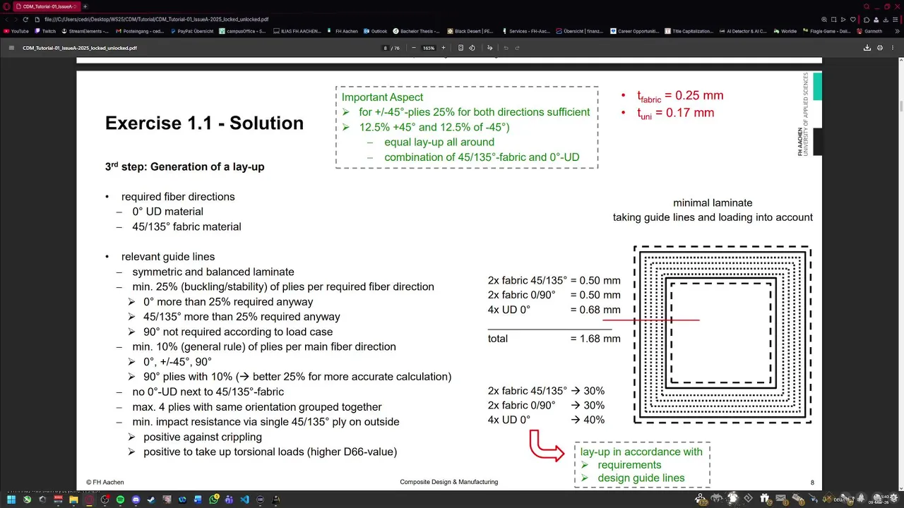
Task: Open the Services - FH-Aac bookmark
Action: point(526,31)
